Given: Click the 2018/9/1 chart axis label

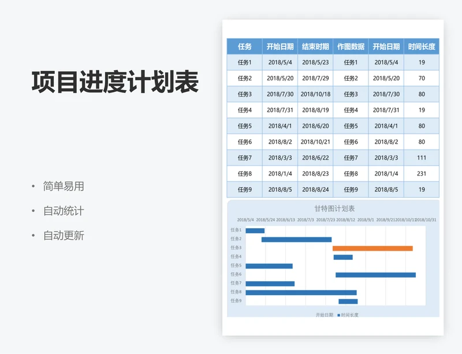Looking at the screenshot, I should pyautogui.click(x=366, y=220).
